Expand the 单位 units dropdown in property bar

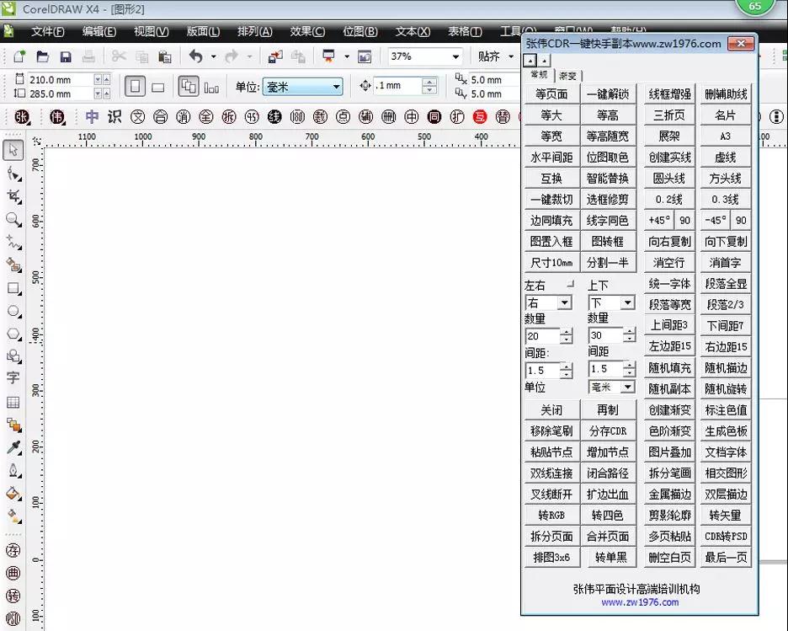(x=336, y=87)
